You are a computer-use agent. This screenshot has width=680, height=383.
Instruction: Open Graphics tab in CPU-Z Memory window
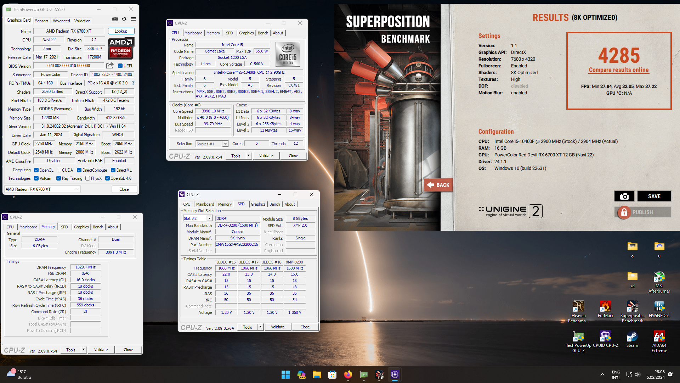pos(81,227)
